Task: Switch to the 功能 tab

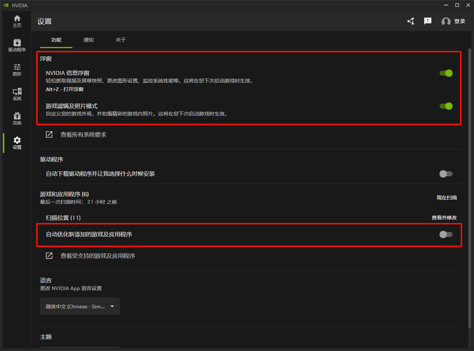Action: tap(56, 40)
